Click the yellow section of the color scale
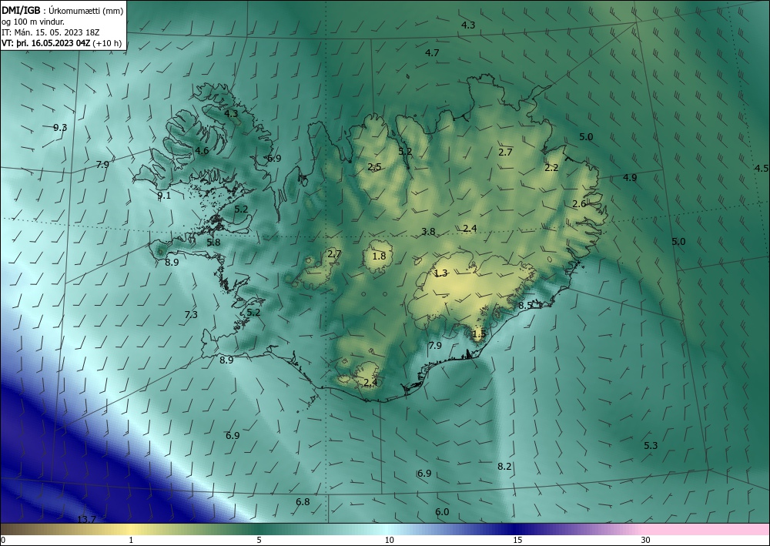The height and width of the screenshot is (546, 770). pos(131,529)
